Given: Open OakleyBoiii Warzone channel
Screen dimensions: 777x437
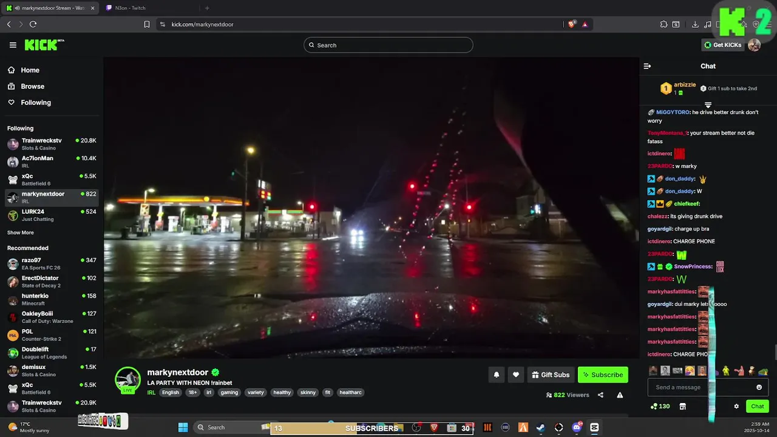Looking at the screenshot, I should click(52, 317).
